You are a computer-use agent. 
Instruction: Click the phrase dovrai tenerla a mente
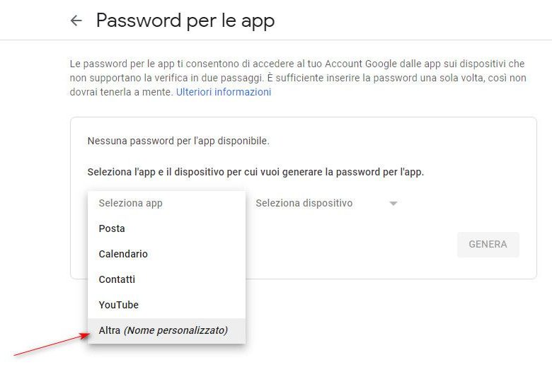tap(120, 92)
